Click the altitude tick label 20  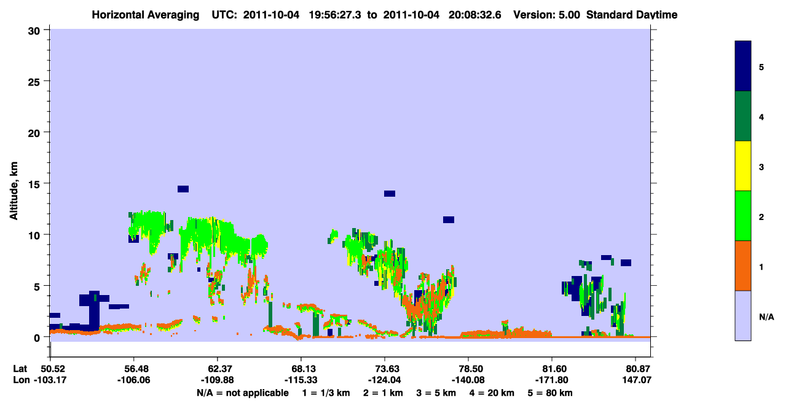(x=35, y=132)
